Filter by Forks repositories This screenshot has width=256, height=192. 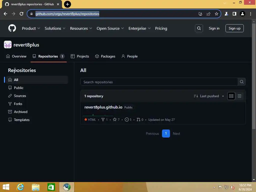[x=37, y=104]
